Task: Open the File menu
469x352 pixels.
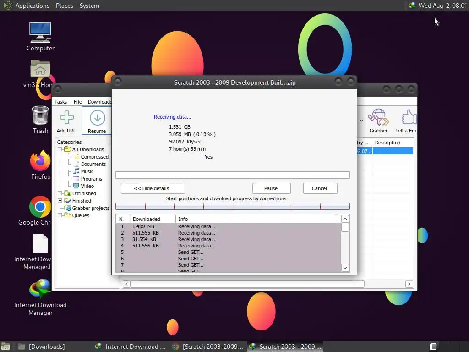Action: coord(78,102)
